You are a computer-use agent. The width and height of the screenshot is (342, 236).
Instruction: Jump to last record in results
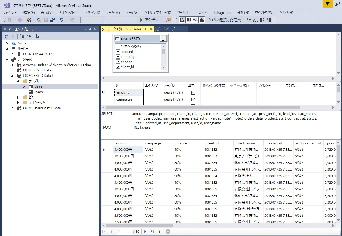pyautogui.click(x=152, y=231)
